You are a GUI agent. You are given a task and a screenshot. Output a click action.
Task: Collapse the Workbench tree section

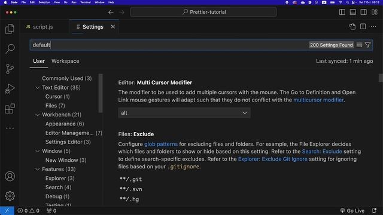pyautogui.click(x=37, y=115)
